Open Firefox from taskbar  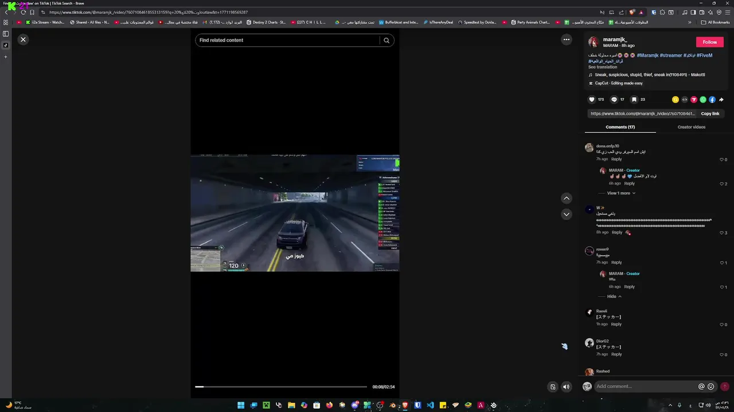(x=329, y=405)
